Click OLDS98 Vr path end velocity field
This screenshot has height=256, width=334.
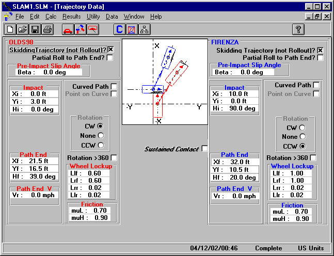pos(34,195)
